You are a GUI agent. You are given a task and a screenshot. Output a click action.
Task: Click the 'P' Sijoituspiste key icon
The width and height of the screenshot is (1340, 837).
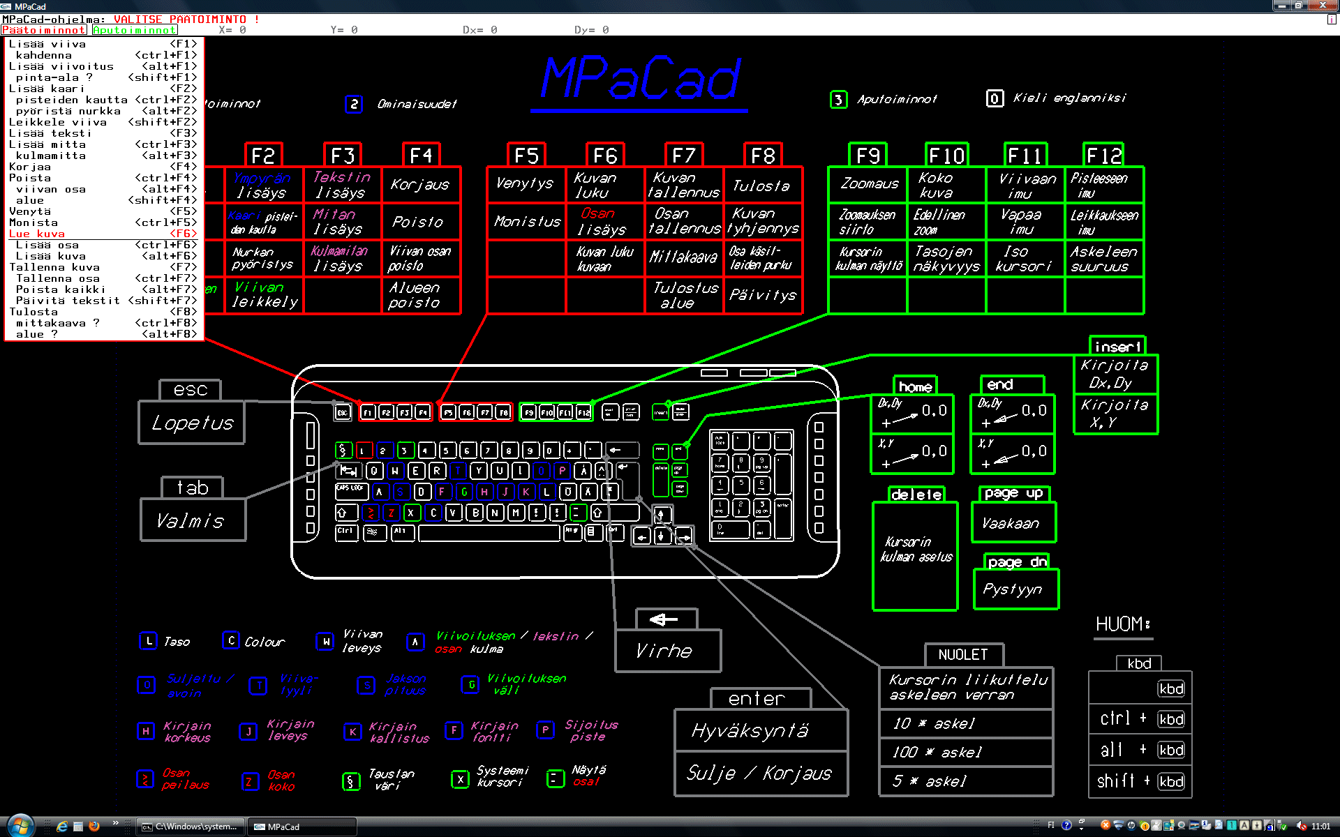click(545, 730)
